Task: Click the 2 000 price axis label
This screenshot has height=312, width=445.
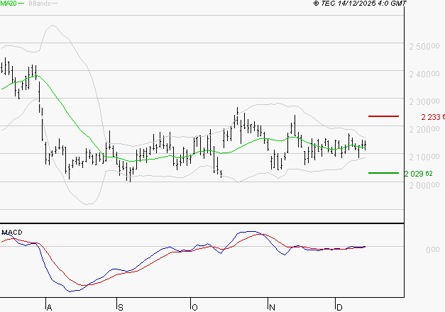Action: 424,185
